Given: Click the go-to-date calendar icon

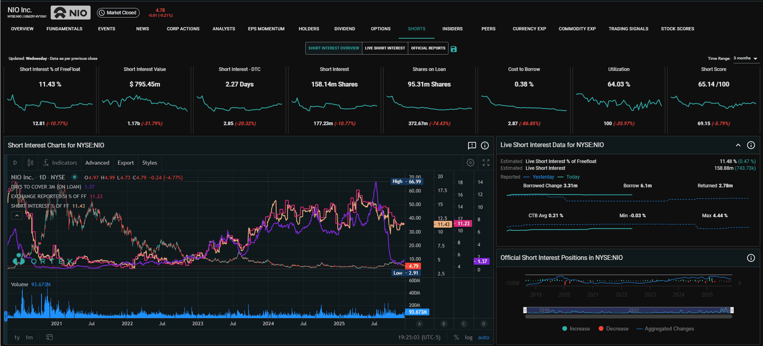Looking at the screenshot, I should 49,337.
